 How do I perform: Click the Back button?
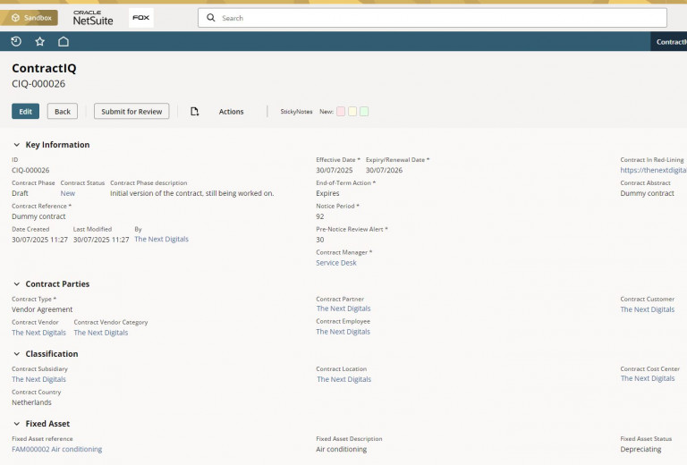pos(63,111)
